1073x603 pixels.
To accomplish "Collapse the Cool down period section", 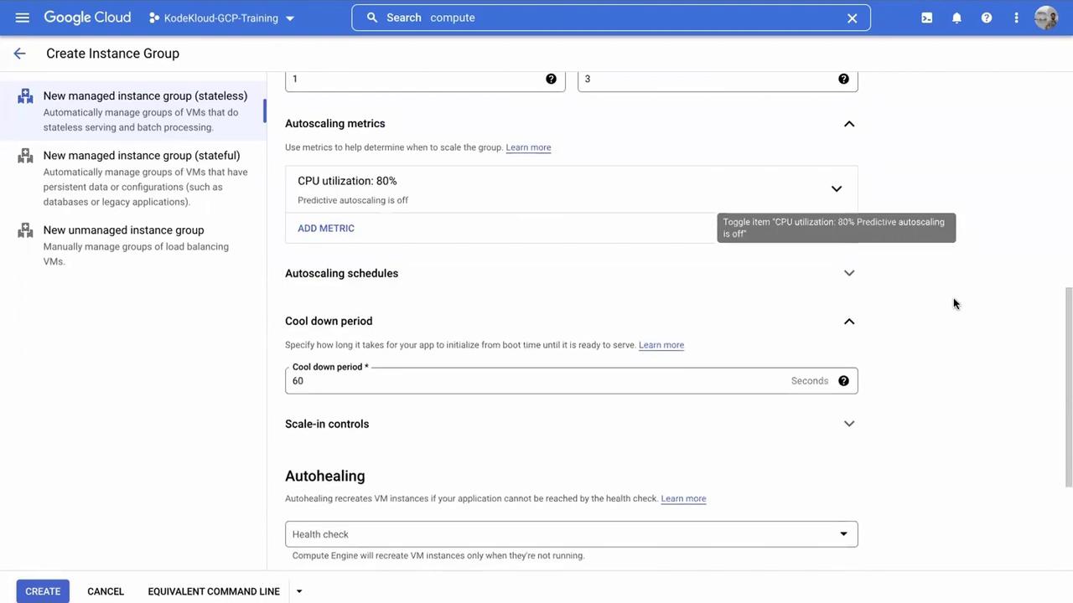I will [x=849, y=322].
